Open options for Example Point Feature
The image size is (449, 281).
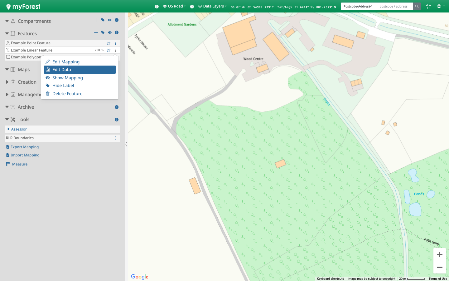pyautogui.click(x=115, y=43)
